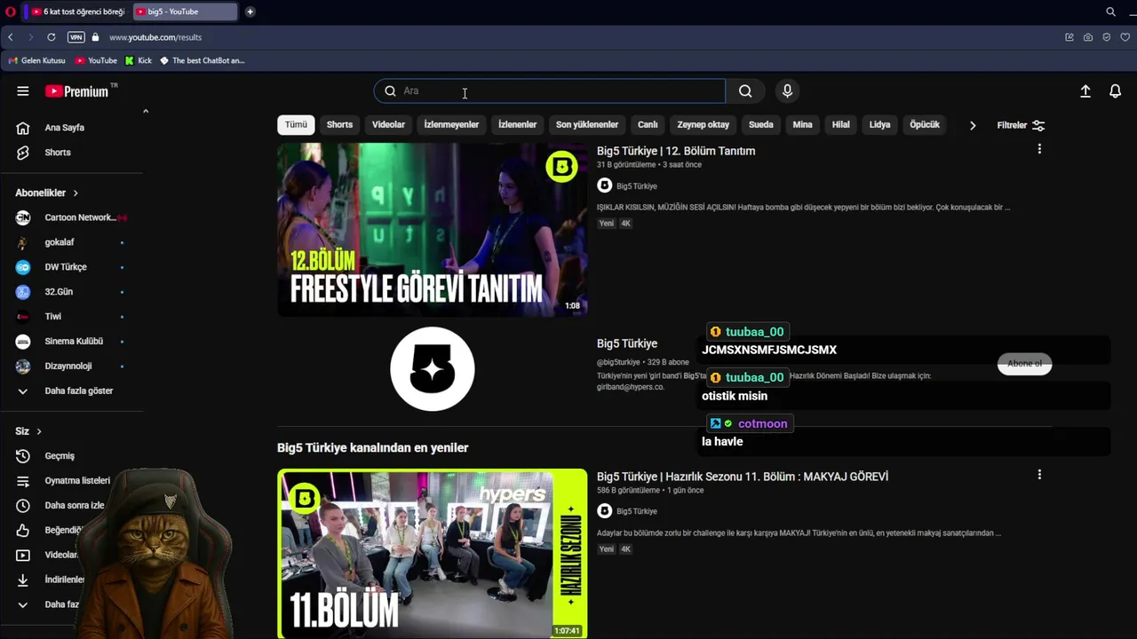This screenshot has height=639, width=1137.
Task: Select the Shorts filter chip
Action: click(339, 125)
